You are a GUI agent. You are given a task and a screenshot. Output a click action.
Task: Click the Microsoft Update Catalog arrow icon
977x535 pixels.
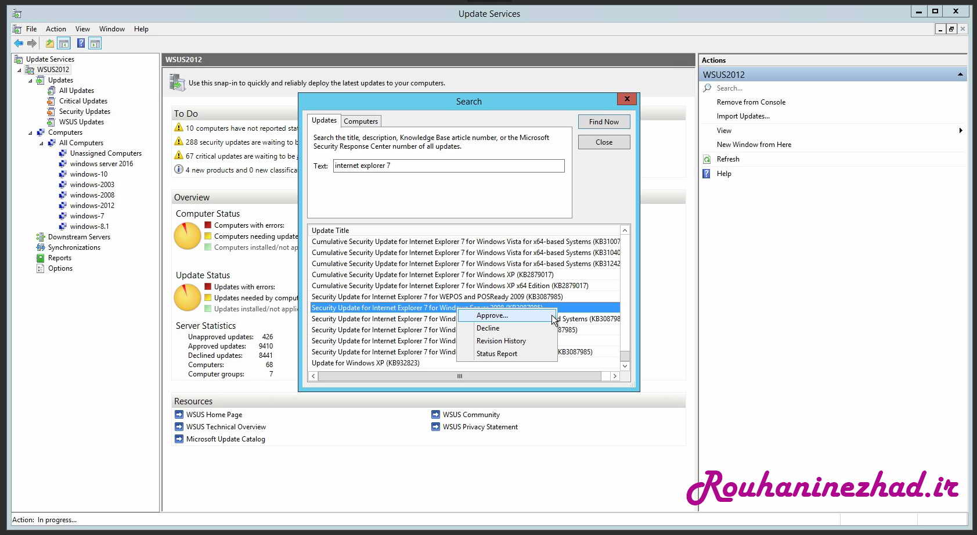[179, 439]
